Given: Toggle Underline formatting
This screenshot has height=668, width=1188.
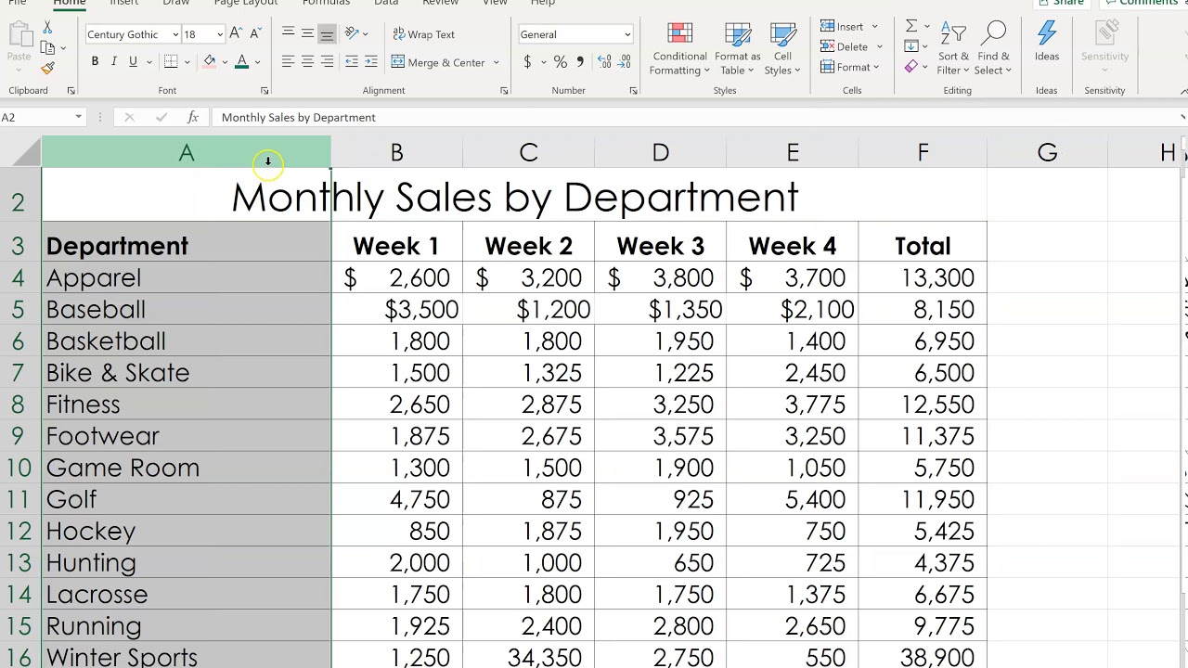Looking at the screenshot, I should click(x=133, y=62).
